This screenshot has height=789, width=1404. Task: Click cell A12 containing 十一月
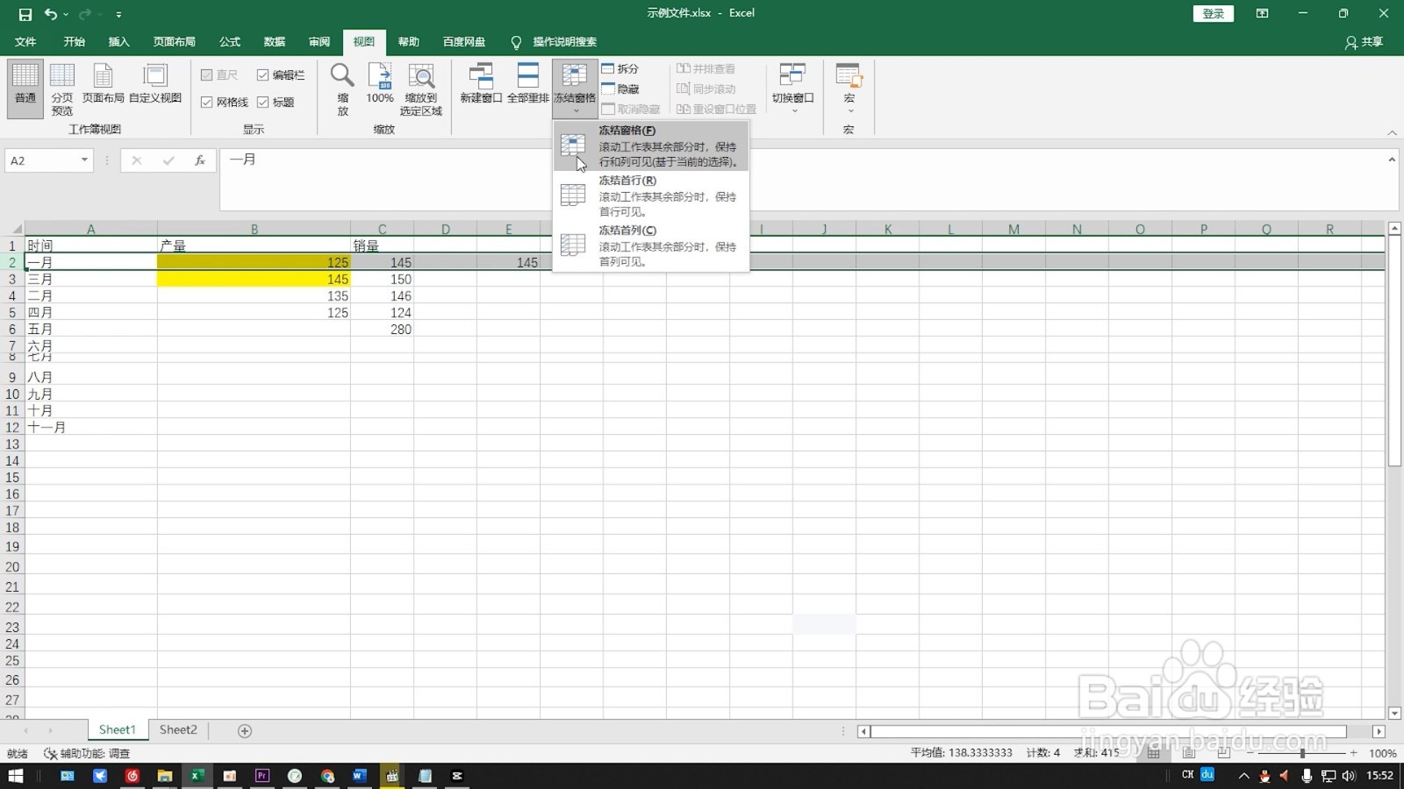click(x=91, y=428)
